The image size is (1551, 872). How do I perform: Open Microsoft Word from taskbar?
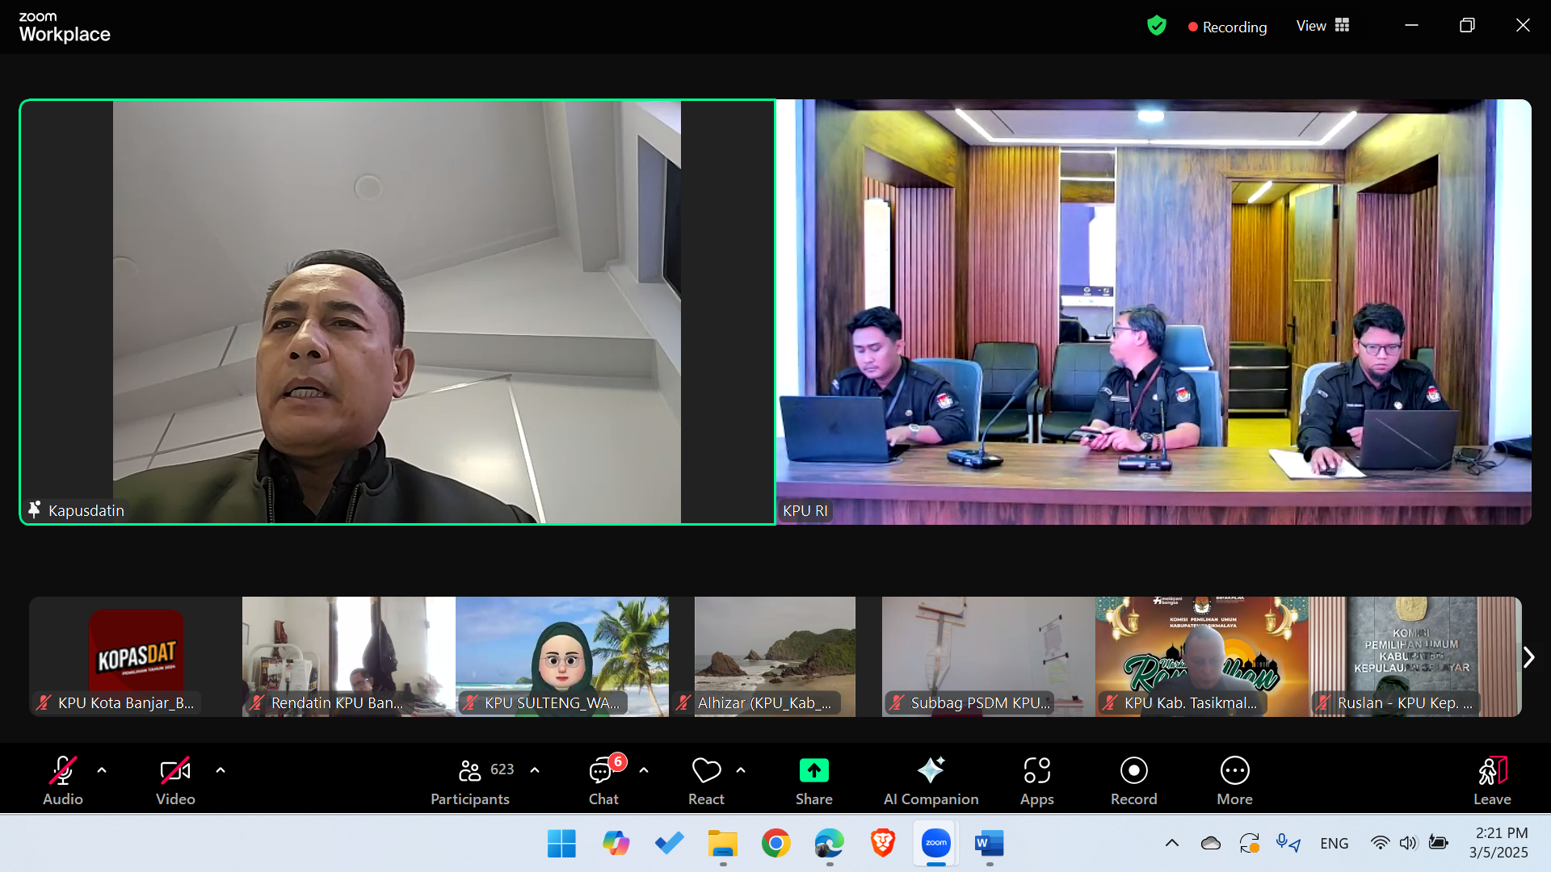click(989, 844)
